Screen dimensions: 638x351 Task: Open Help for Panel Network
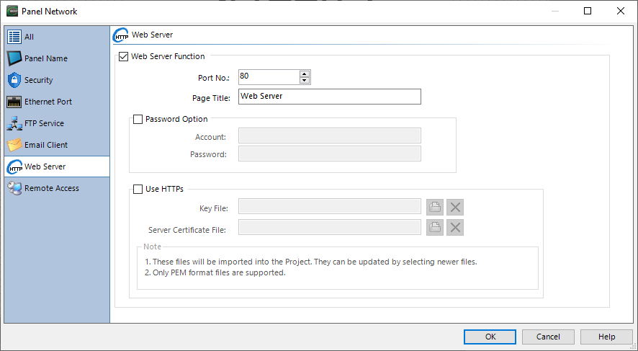(606, 337)
